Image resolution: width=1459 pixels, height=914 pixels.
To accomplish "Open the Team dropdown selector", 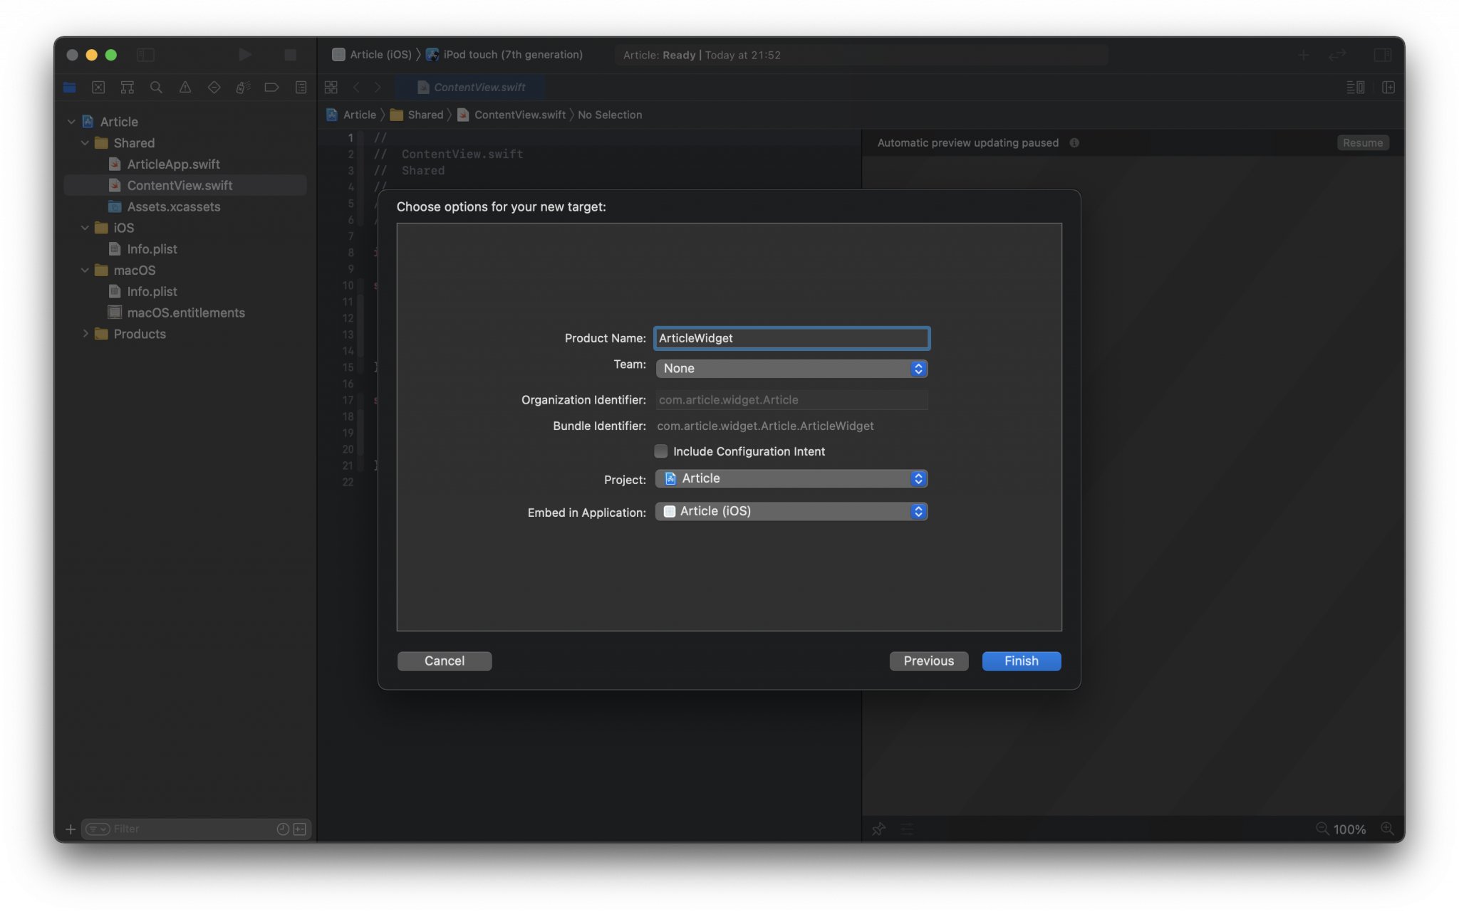I will click(791, 369).
